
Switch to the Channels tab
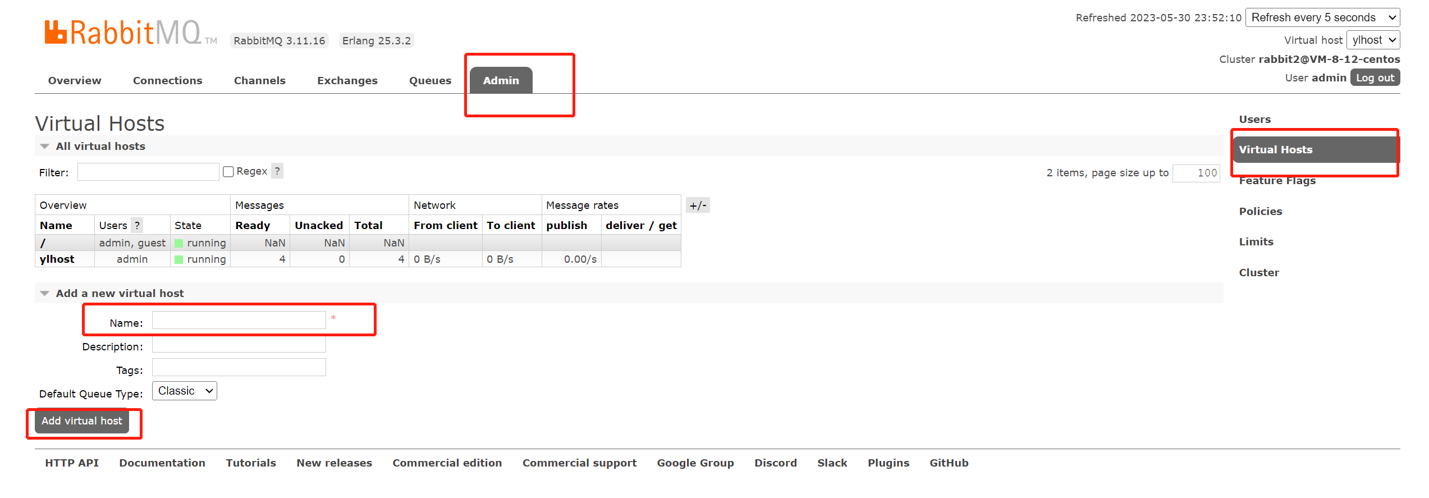pos(259,80)
